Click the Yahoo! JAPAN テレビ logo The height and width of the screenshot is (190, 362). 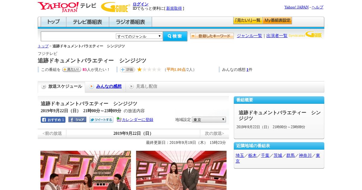point(67,7)
